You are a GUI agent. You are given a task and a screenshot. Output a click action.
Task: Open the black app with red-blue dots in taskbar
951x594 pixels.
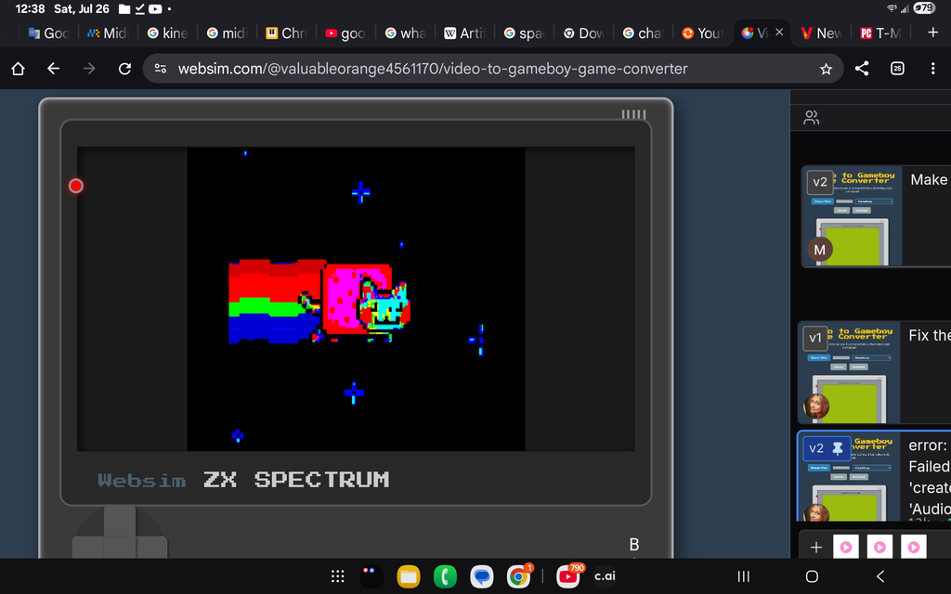click(371, 576)
